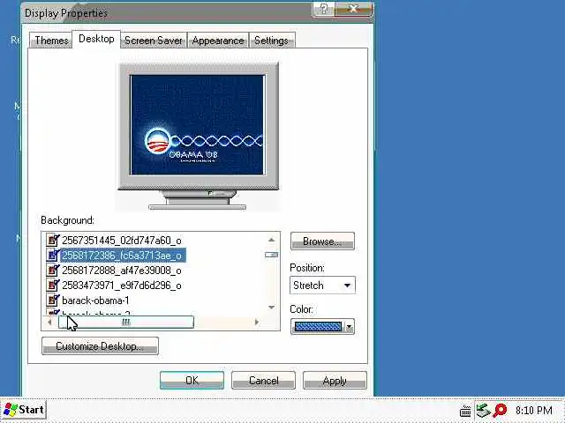Select background 2568172888_af47e39008_o
The image size is (565, 423).
122,271
